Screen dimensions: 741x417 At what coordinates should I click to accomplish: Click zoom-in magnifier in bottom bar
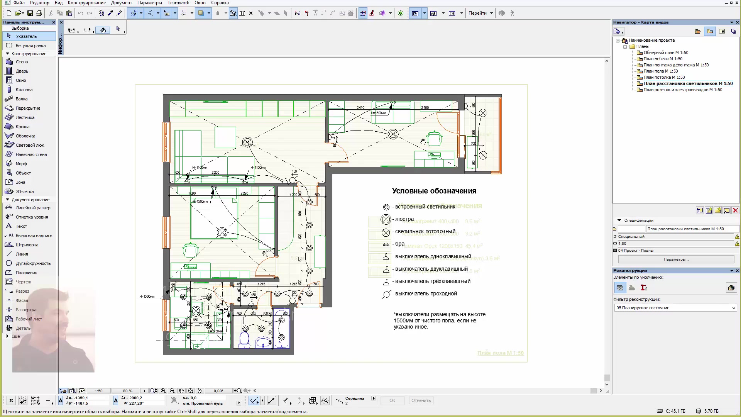(x=163, y=391)
